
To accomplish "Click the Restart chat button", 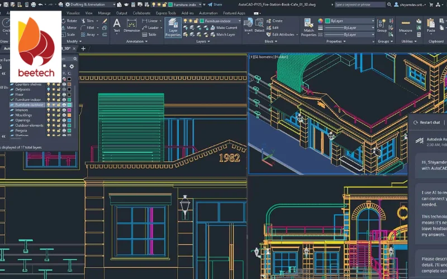I will (x=427, y=122).
